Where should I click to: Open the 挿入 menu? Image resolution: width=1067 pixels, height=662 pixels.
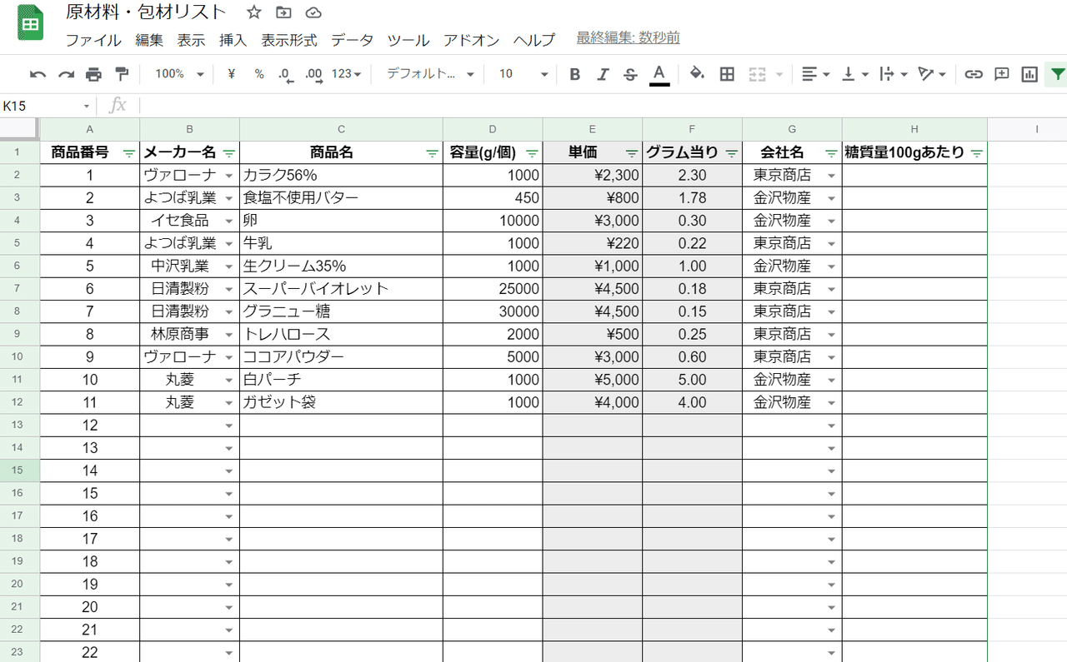233,39
